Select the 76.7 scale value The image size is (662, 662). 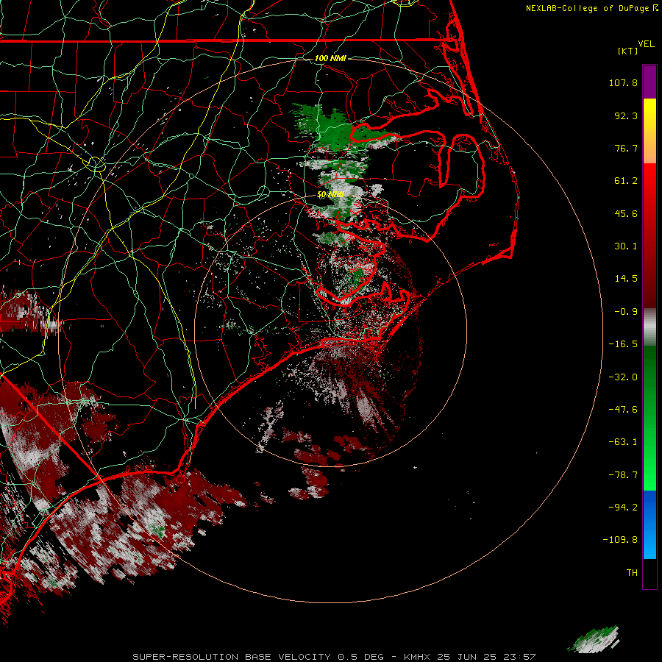(626, 148)
